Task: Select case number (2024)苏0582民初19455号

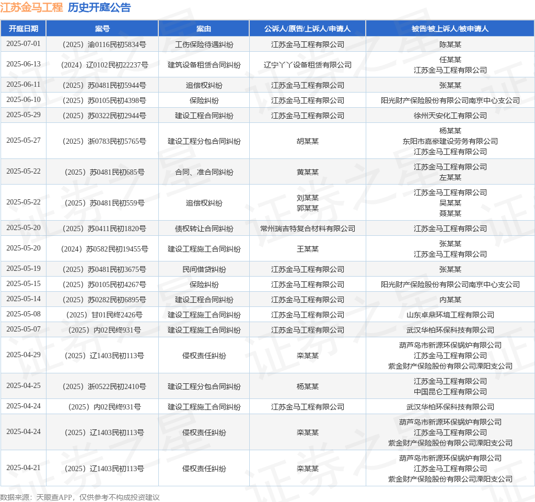Action: [104, 249]
